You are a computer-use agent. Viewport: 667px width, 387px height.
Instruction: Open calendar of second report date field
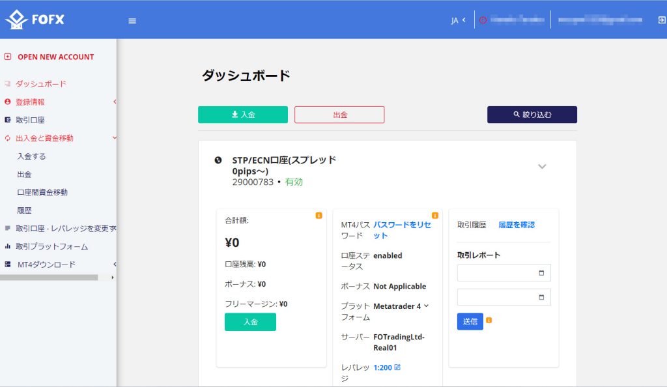541,297
